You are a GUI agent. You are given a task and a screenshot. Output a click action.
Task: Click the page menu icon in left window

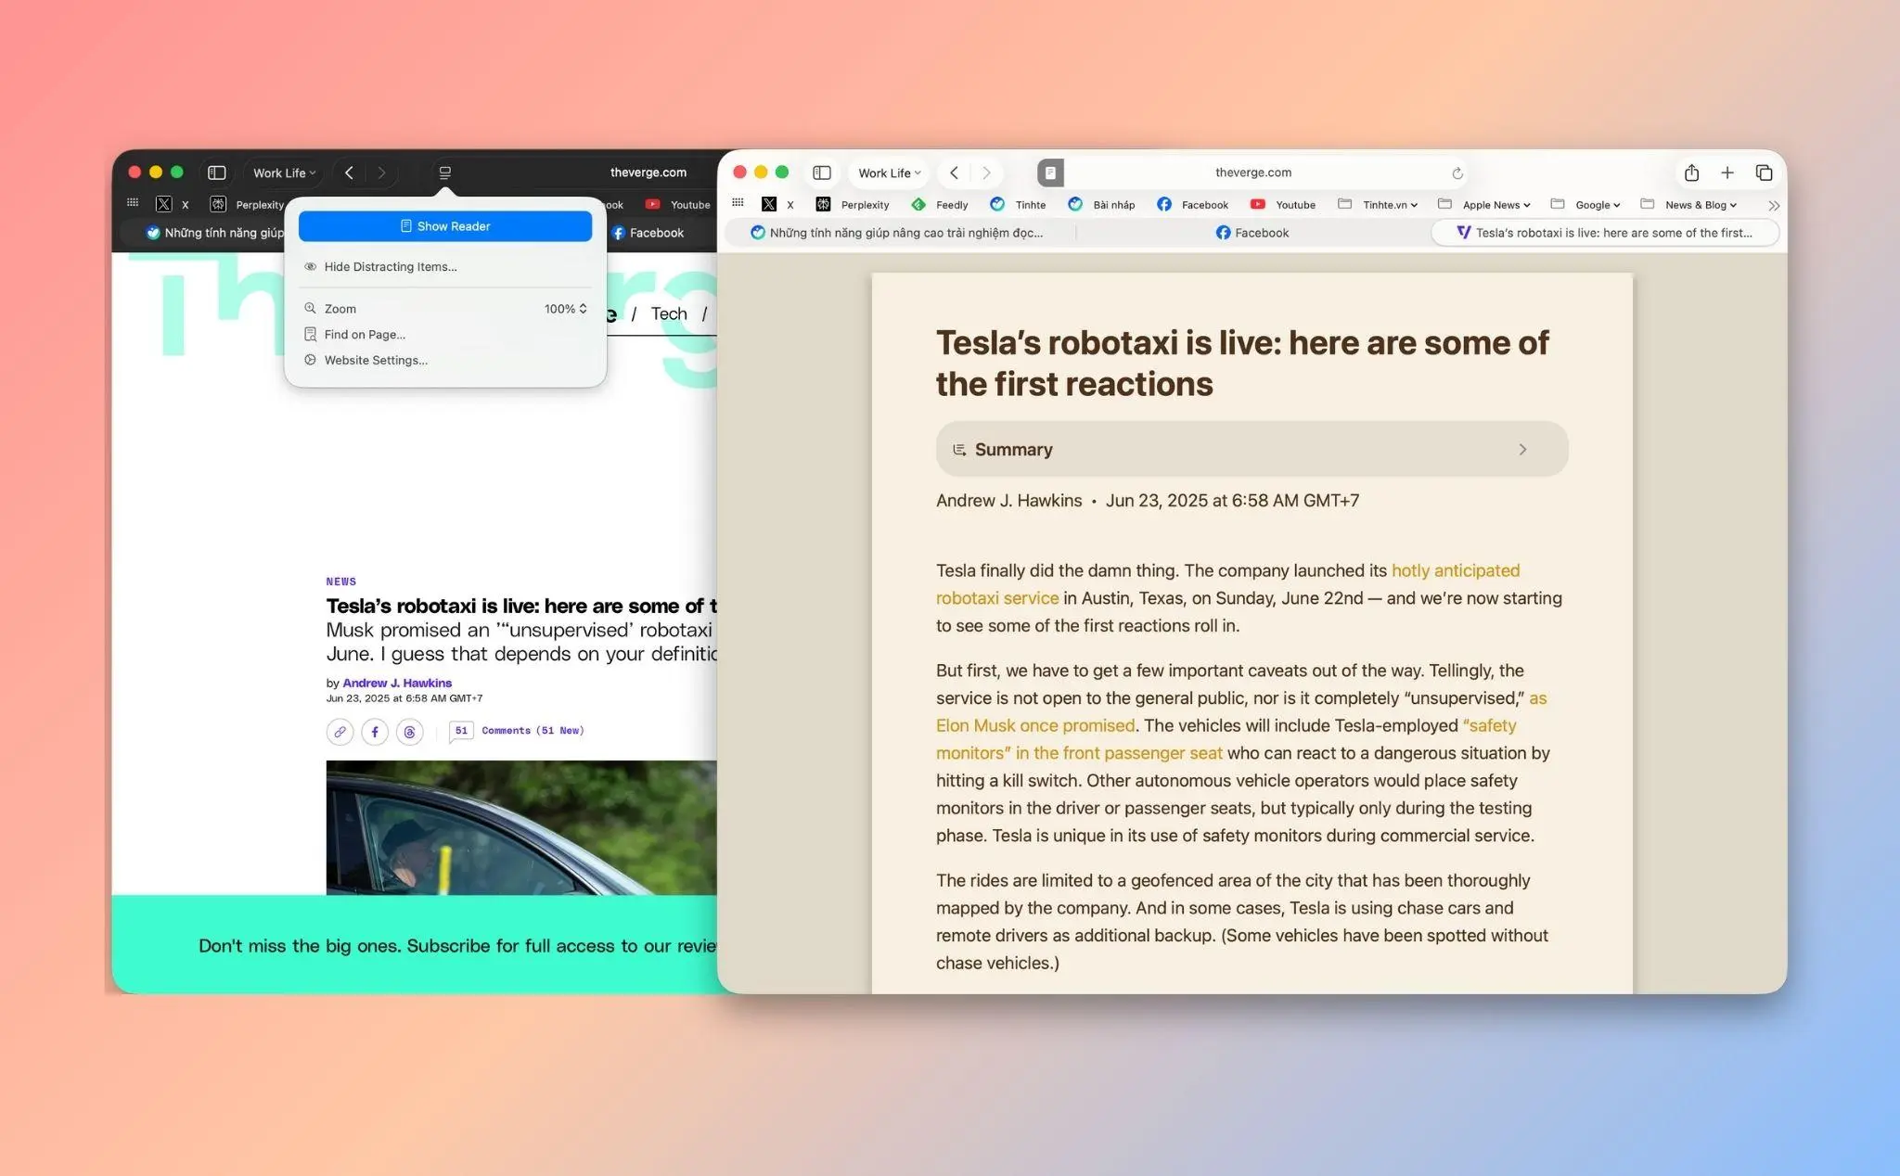pyautogui.click(x=445, y=173)
